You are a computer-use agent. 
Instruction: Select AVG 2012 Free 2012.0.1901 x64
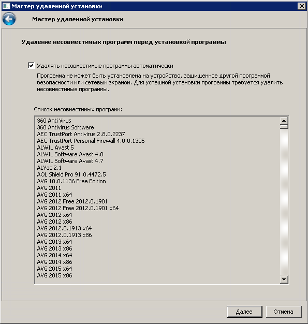(x=78, y=208)
